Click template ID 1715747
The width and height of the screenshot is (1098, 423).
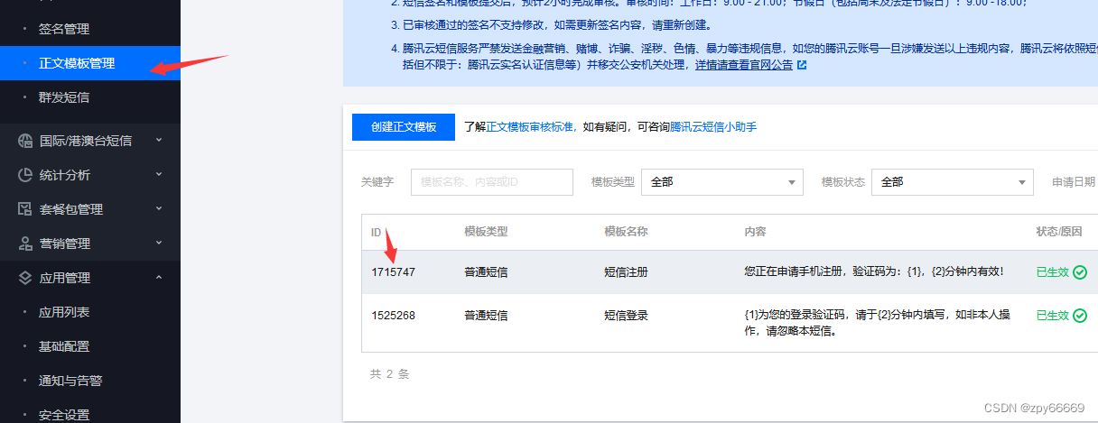pyautogui.click(x=393, y=271)
